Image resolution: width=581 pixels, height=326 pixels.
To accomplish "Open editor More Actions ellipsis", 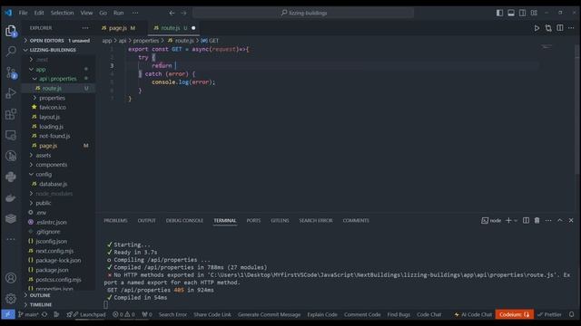I will (571, 28).
